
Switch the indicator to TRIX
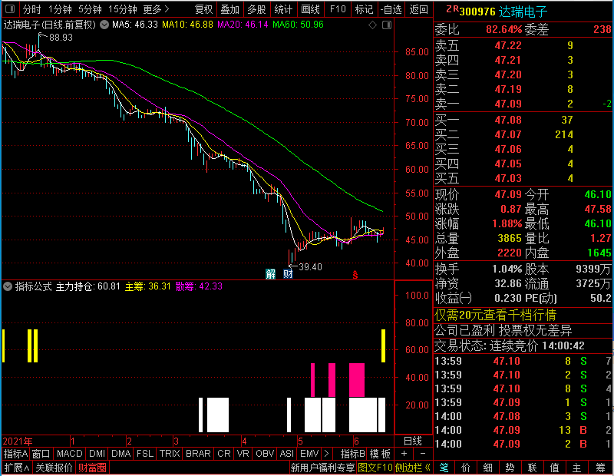[170, 454]
